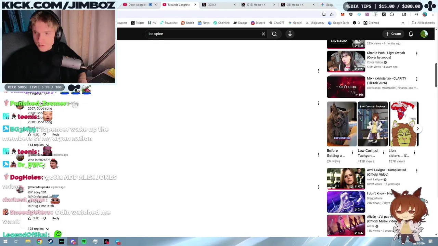This screenshot has height=246, width=438.
Task: Open the Drudge bookmark
Action: [240, 23]
